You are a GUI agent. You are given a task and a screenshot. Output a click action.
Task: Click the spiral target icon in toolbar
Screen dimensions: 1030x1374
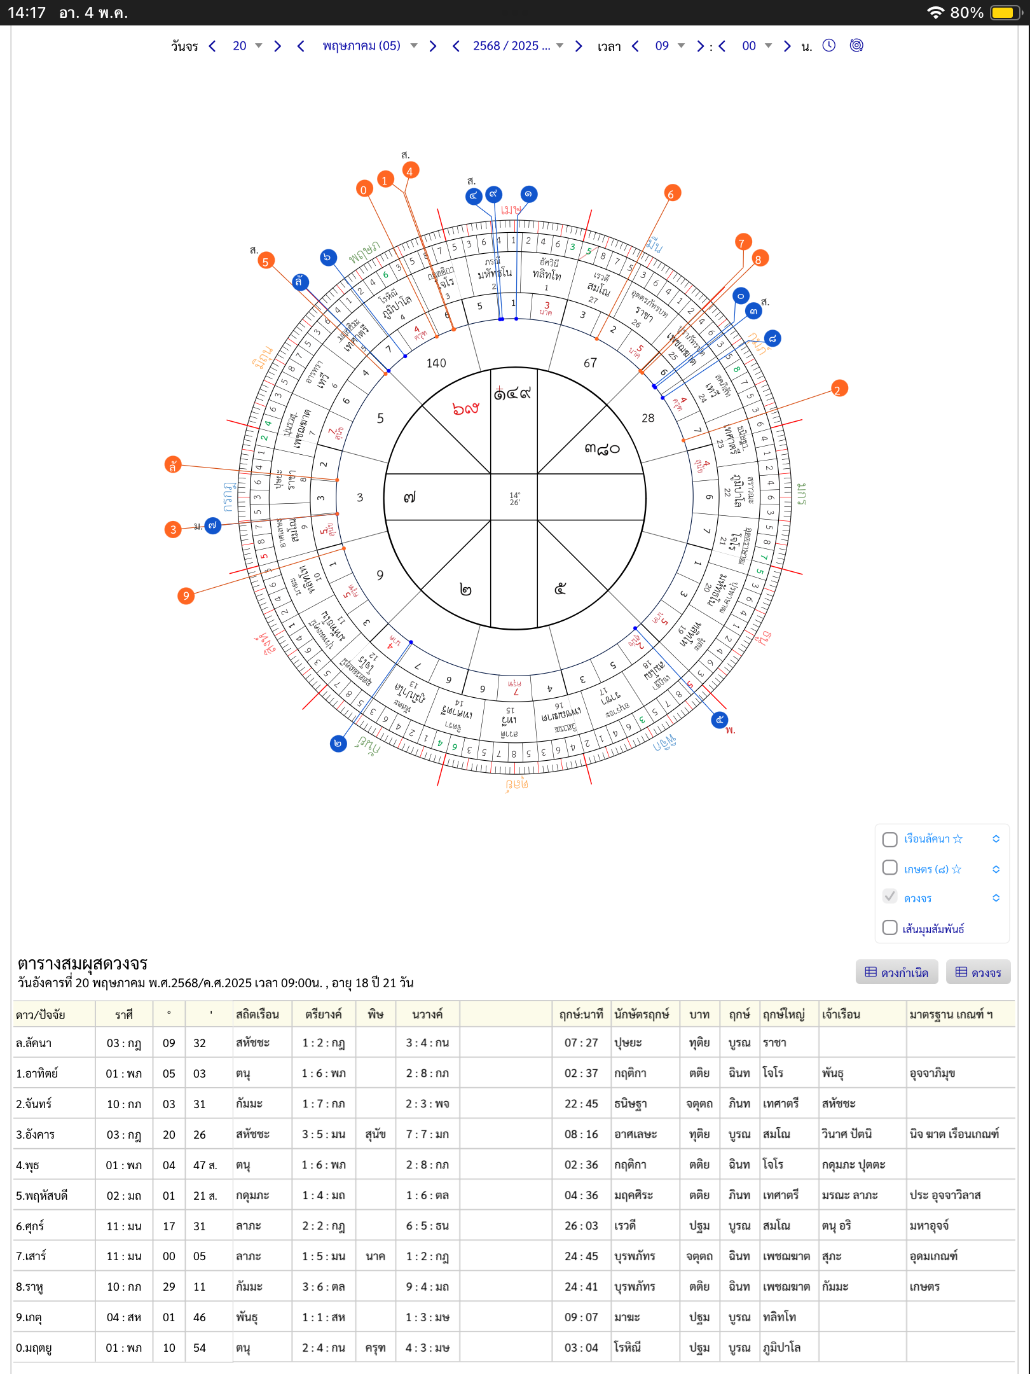pyautogui.click(x=856, y=45)
